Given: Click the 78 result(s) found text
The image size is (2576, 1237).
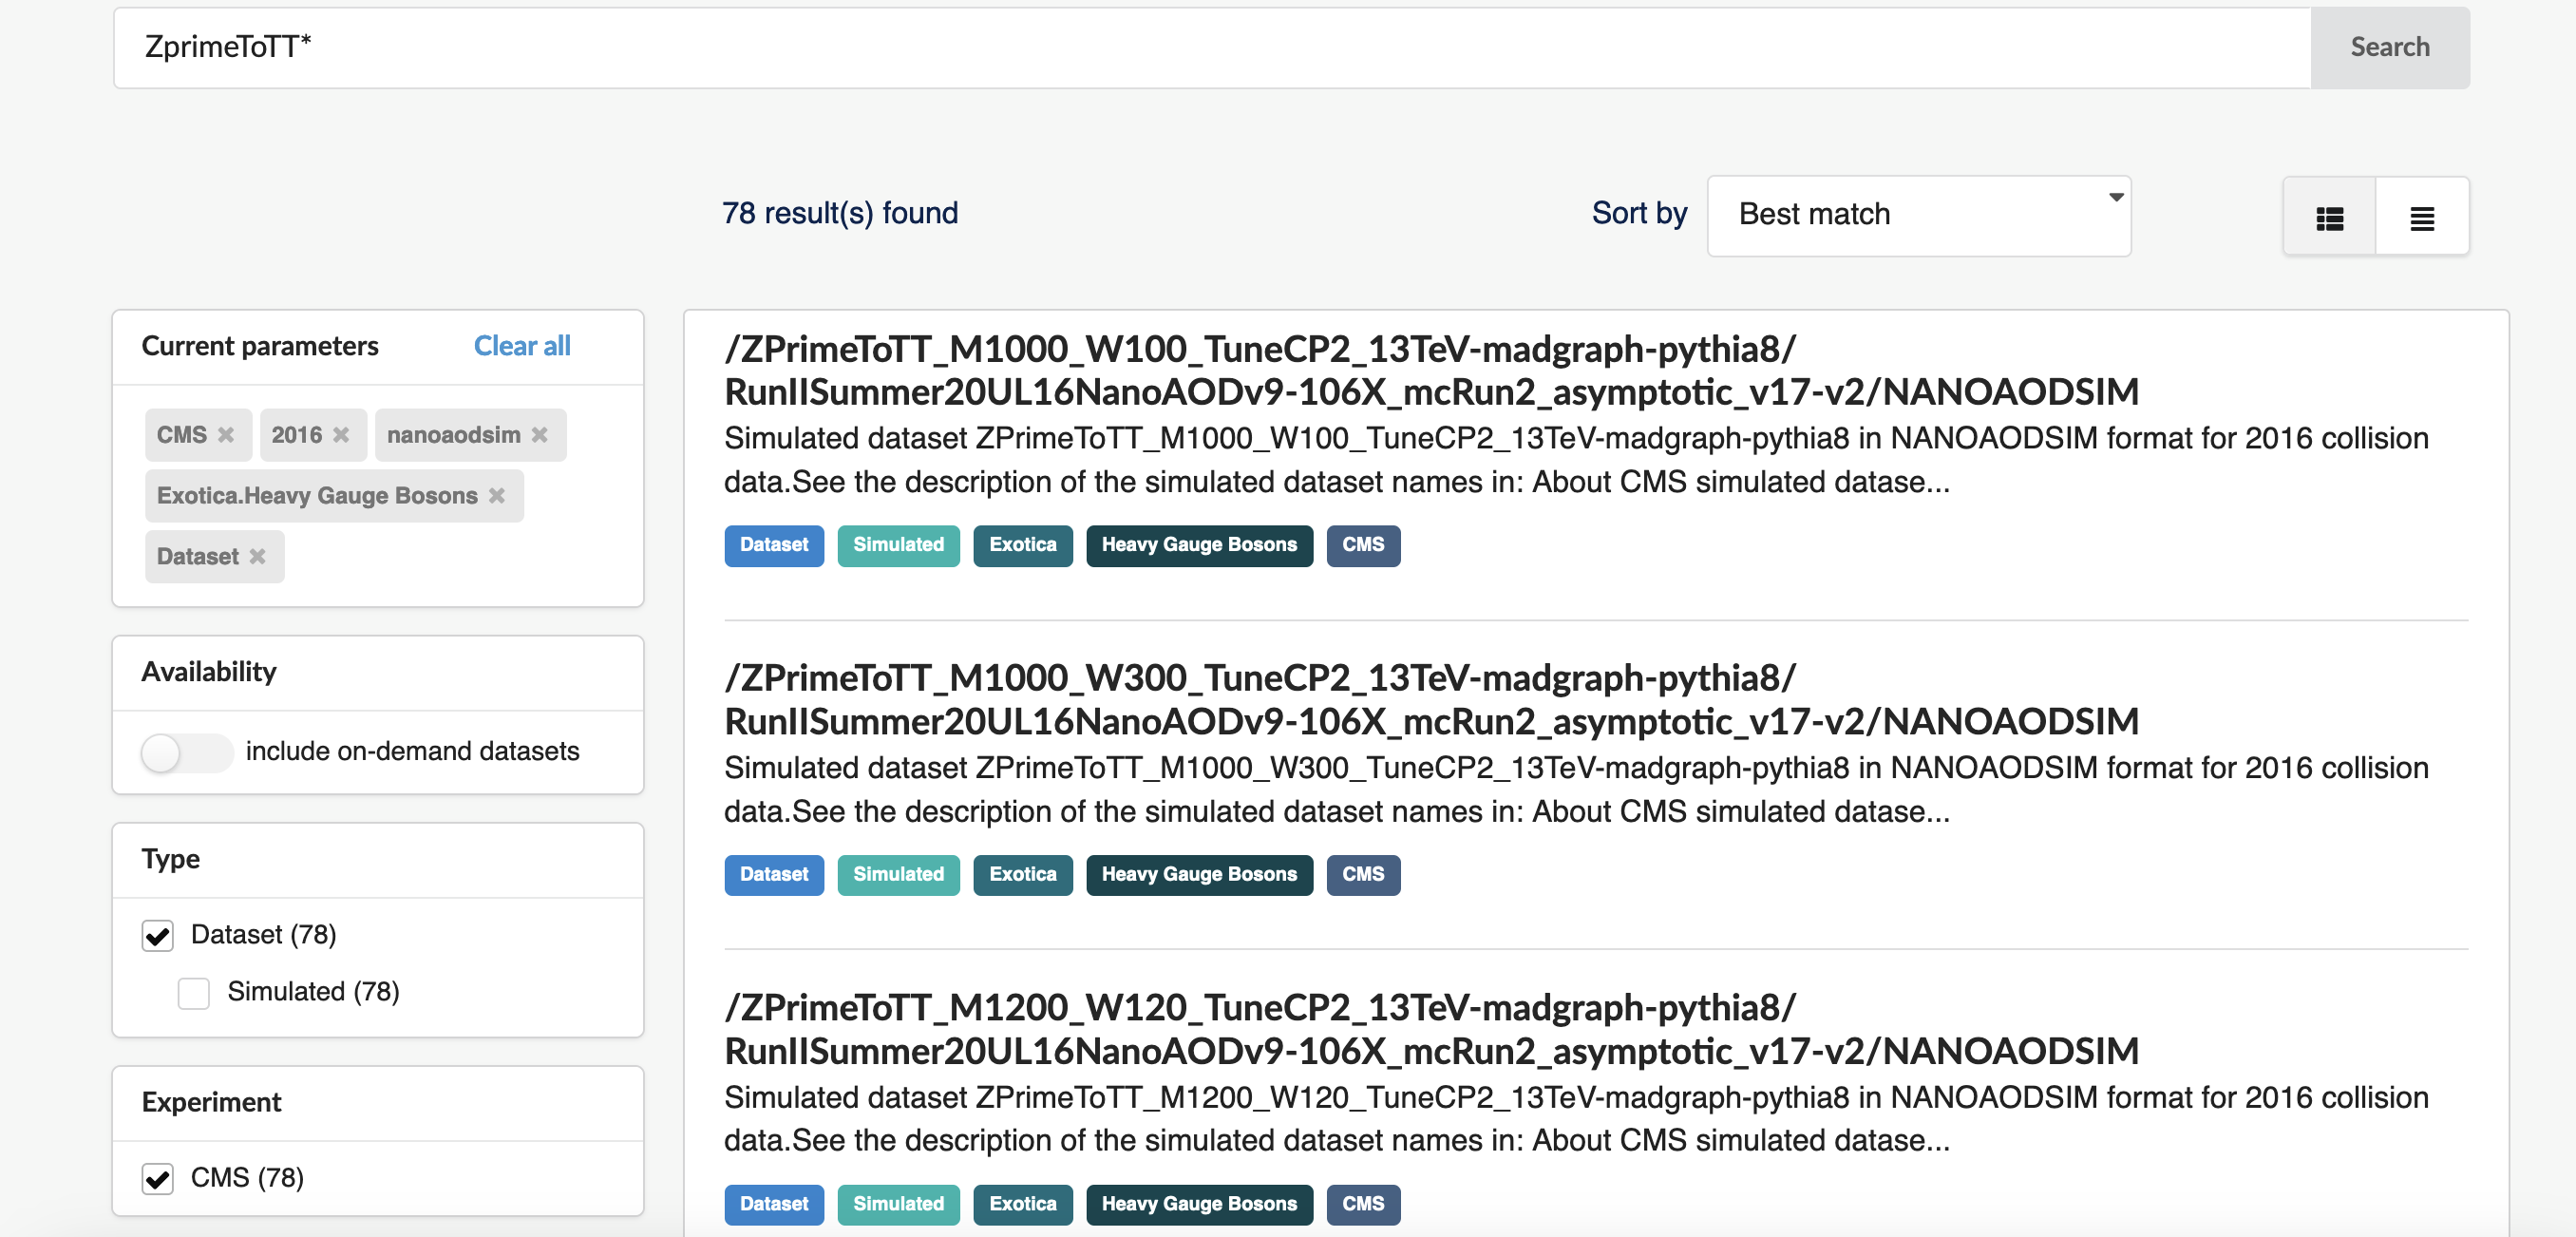Looking at the screenshot, I should coord(840,213).
